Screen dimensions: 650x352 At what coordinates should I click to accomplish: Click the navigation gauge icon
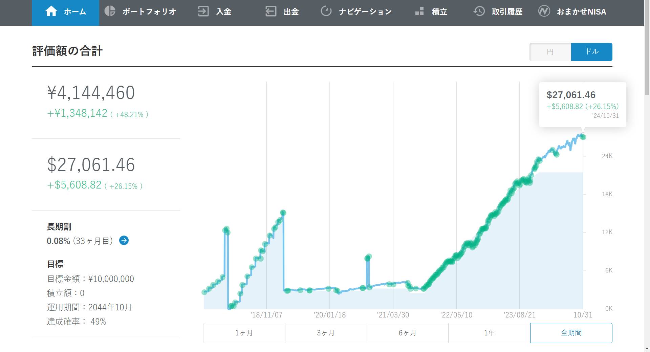[326, 11]
